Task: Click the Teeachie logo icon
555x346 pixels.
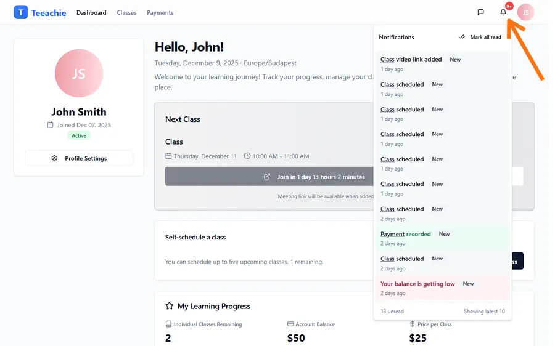Action: tap(20, 12)
